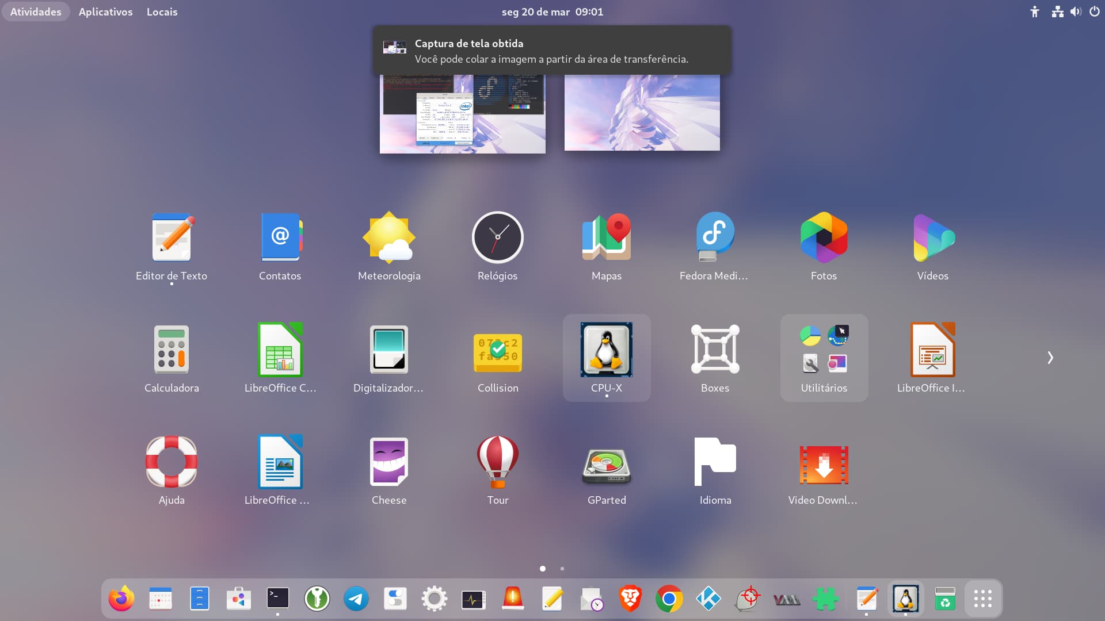The height and width of the screenshot is (621, 1105).
Task: Launch the Vídeos player
Action: 933,246
